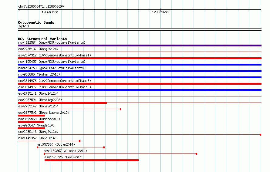Click the chr7:128603471..128603690 region label
270x172 pixels.
click(41, 6)
